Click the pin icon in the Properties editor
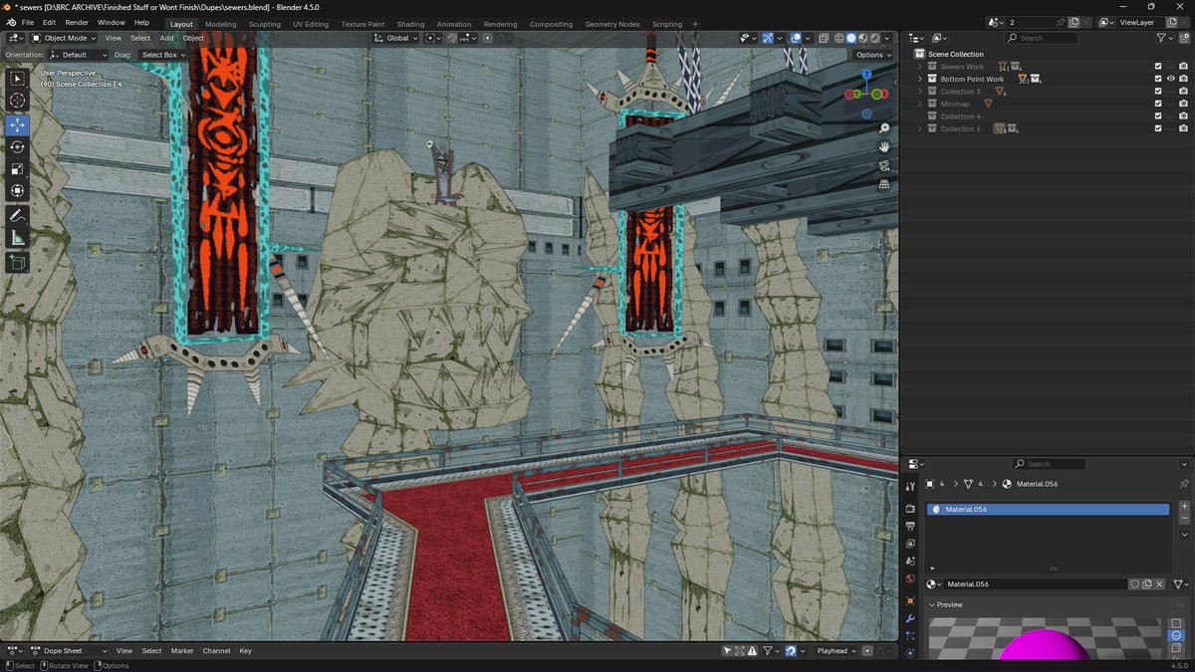This screenshot has width=1195, height=672. (1184, 484)
